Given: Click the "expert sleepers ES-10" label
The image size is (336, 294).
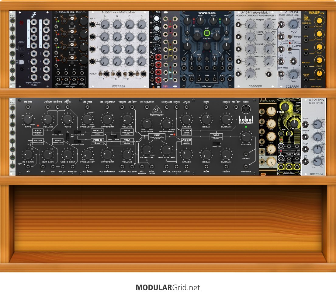Looking at the screenshot, I should click(34, 84).
